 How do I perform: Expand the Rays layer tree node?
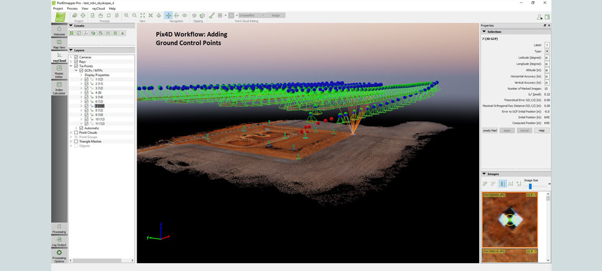pos(70,61)
